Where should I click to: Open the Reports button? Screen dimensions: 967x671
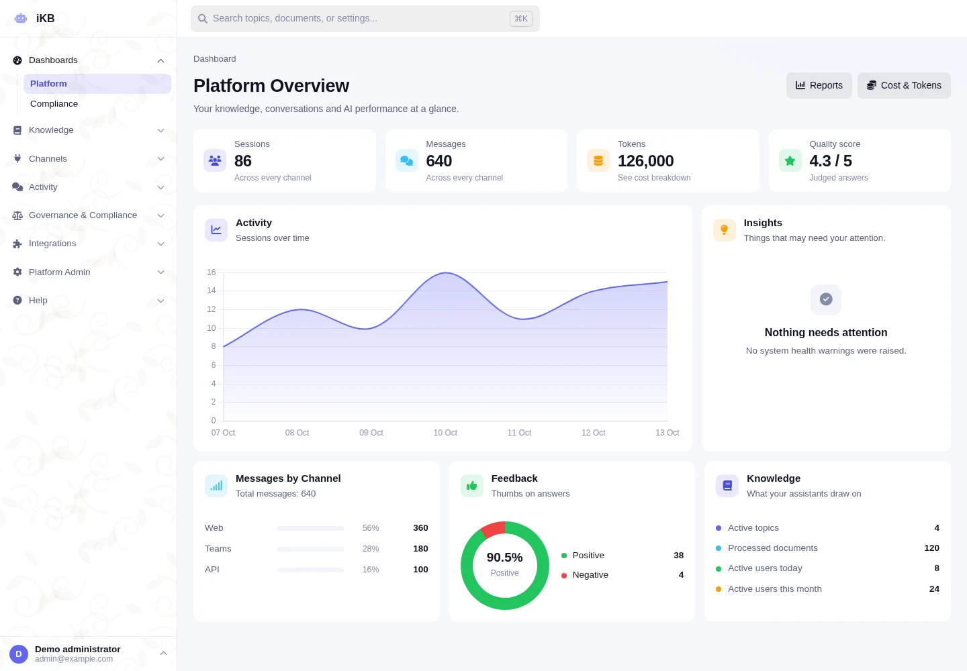pos(819,85)
